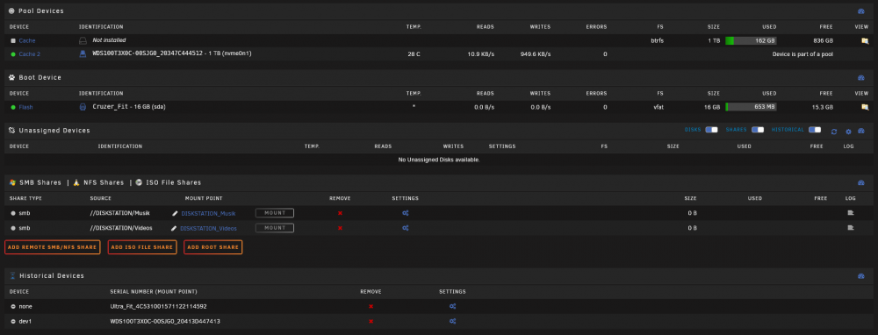Screen dimensions: 878x335
Task: Open the Cache pool link
Action: [27, 41]
